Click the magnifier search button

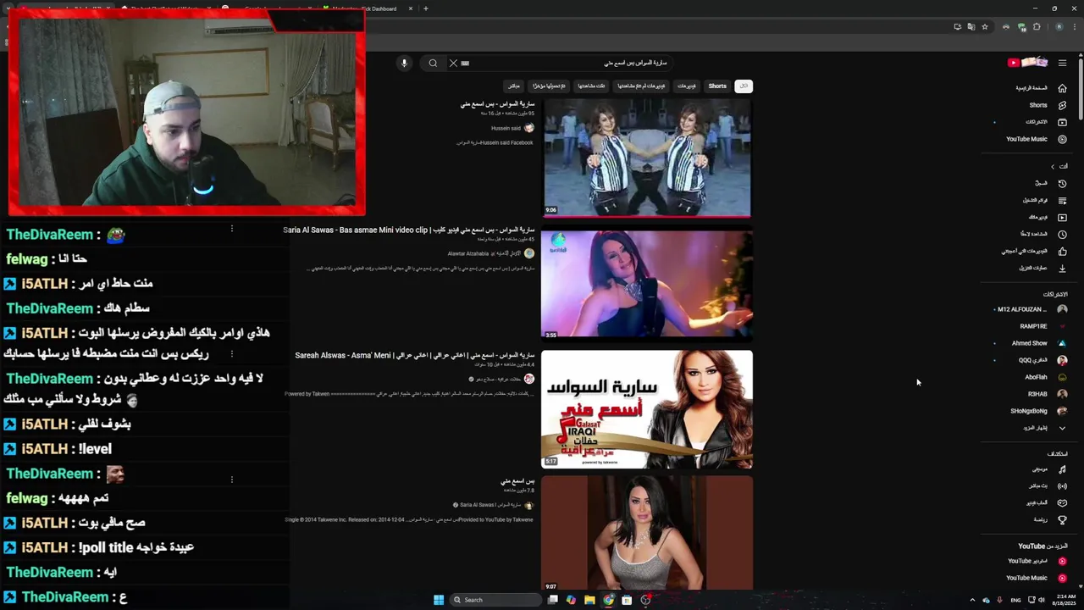click(x=433, y=63)
